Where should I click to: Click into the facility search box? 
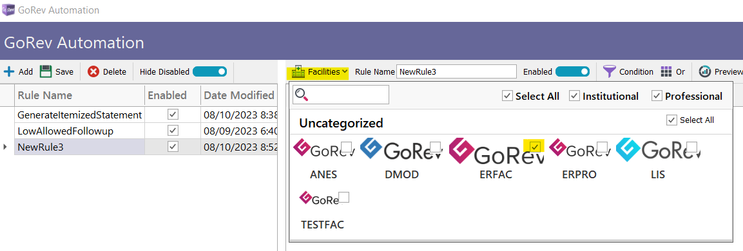tap(341, 95)
